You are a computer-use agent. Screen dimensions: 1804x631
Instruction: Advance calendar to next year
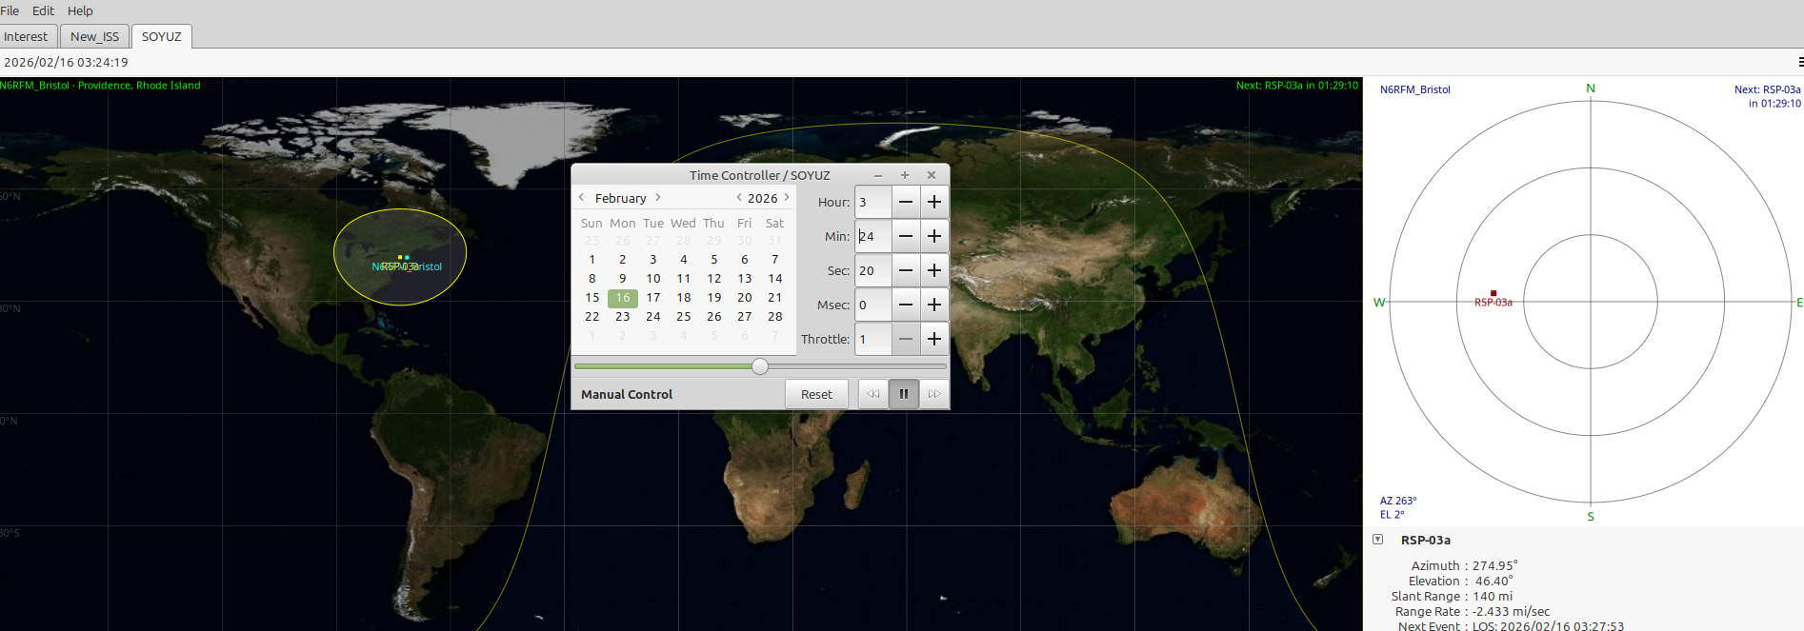point(787,198)
